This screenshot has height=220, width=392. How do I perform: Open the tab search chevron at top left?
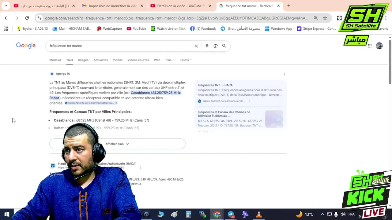coord(6,6)
